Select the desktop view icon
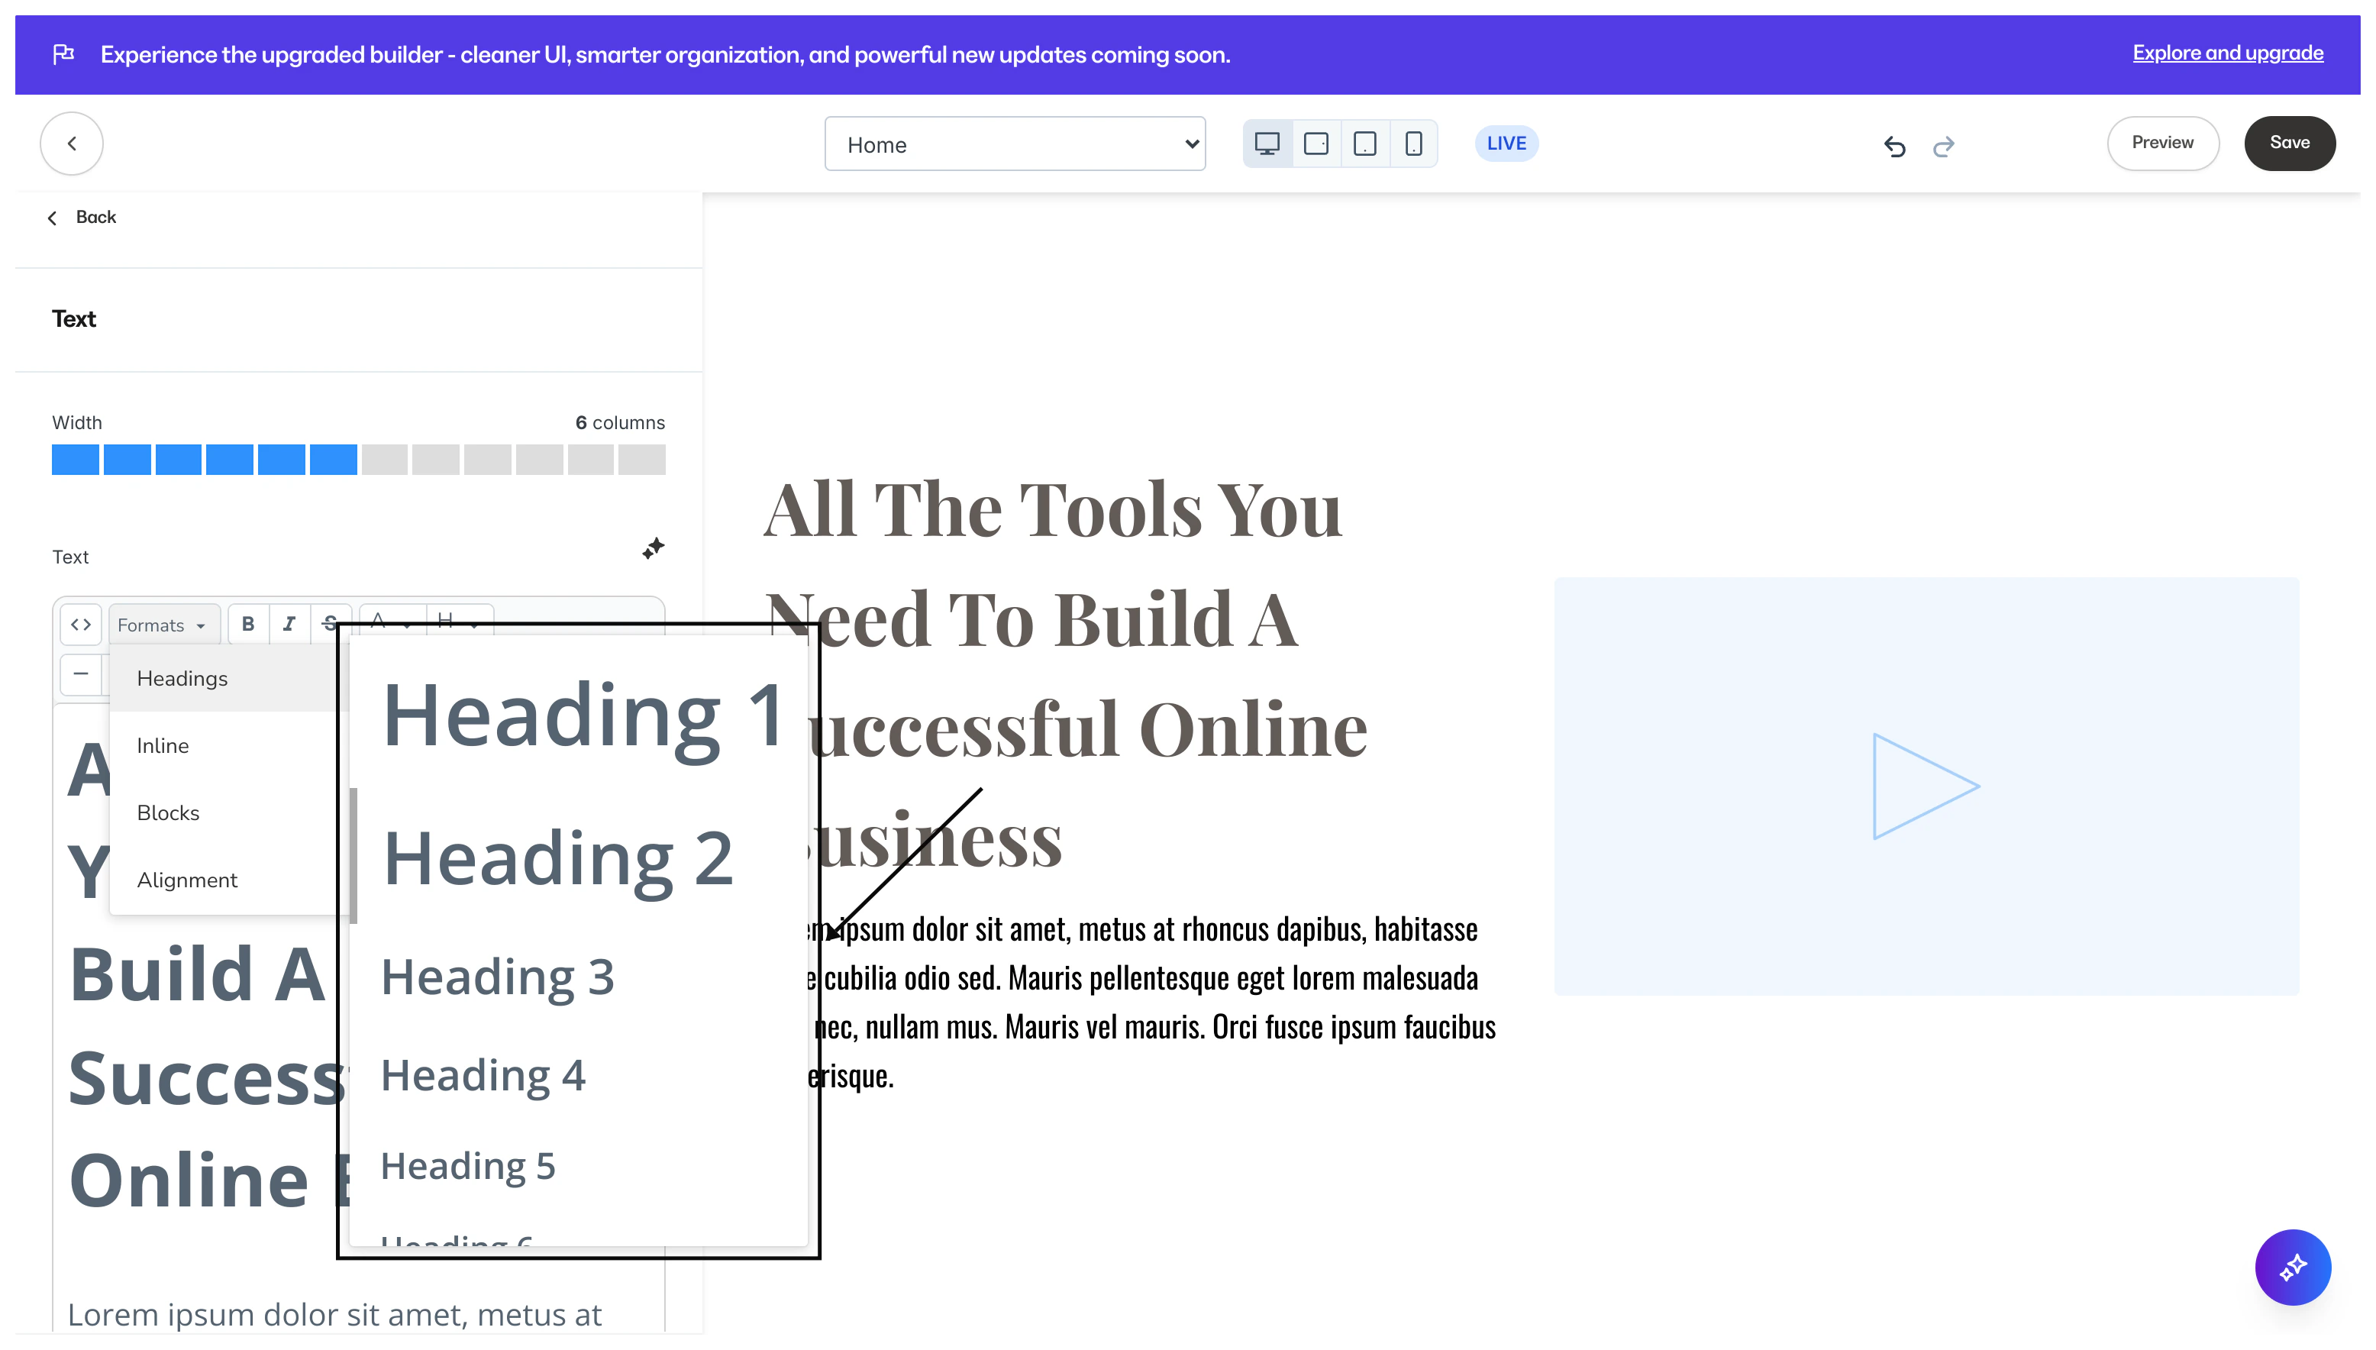Viewport: 2376px width, 1350px height. point(1267,144)
